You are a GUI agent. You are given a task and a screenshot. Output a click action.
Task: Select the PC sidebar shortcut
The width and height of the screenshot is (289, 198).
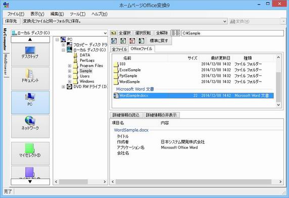pyautogui.click(x=30, y=102)
